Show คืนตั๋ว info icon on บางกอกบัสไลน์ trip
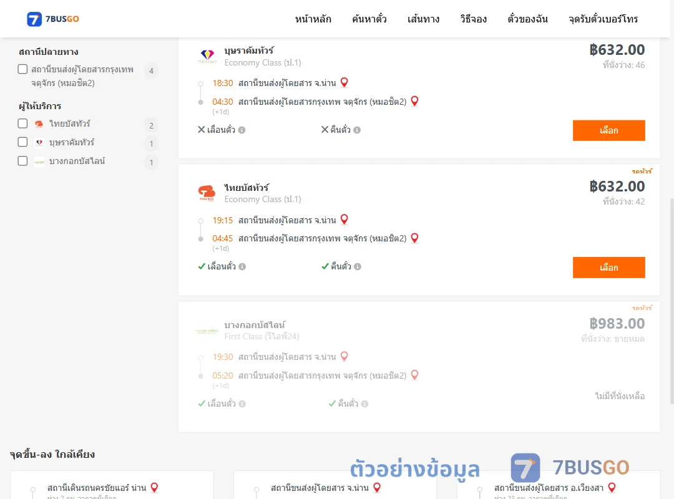 coord(365,404)
